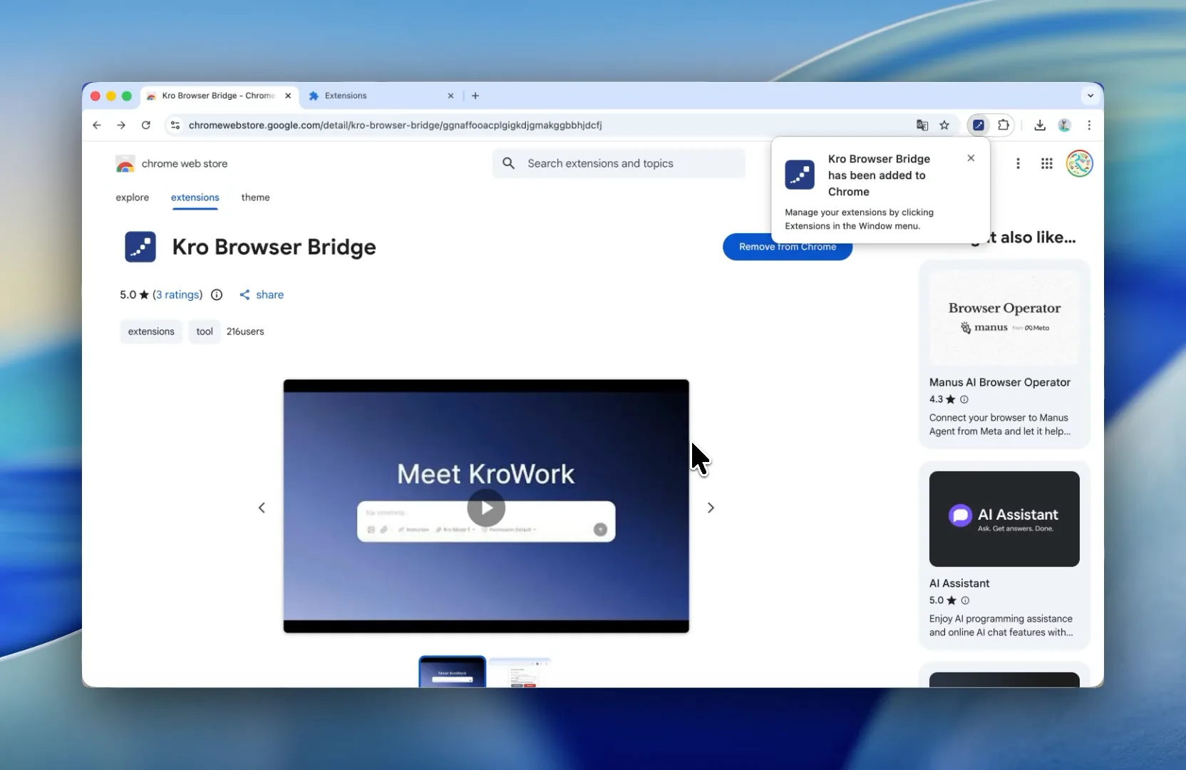Image resolution: width=1186 pixels, height=770 pixels.
Task: Open the Extensions puzzle menu
Action: point(1004,125)
